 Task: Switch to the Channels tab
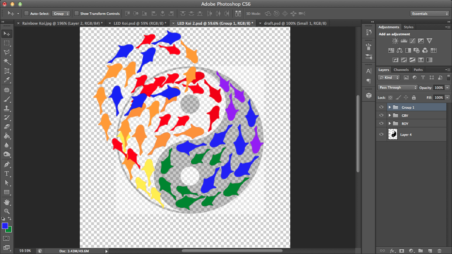[401, 69]
